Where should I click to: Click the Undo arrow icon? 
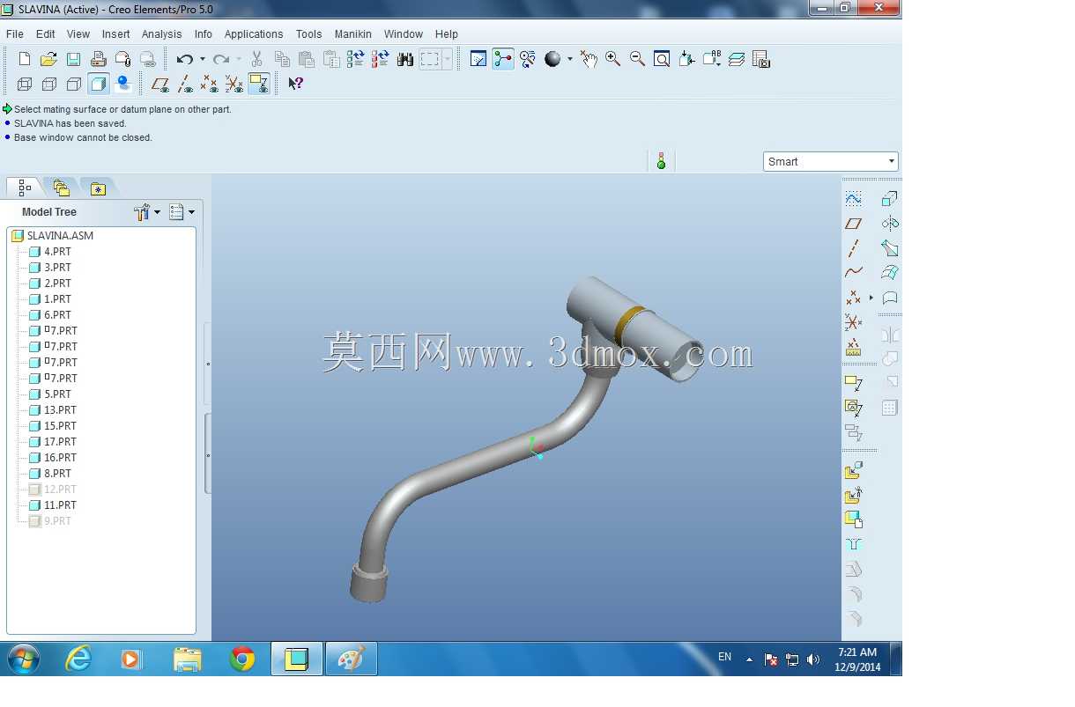coord(184,59)
